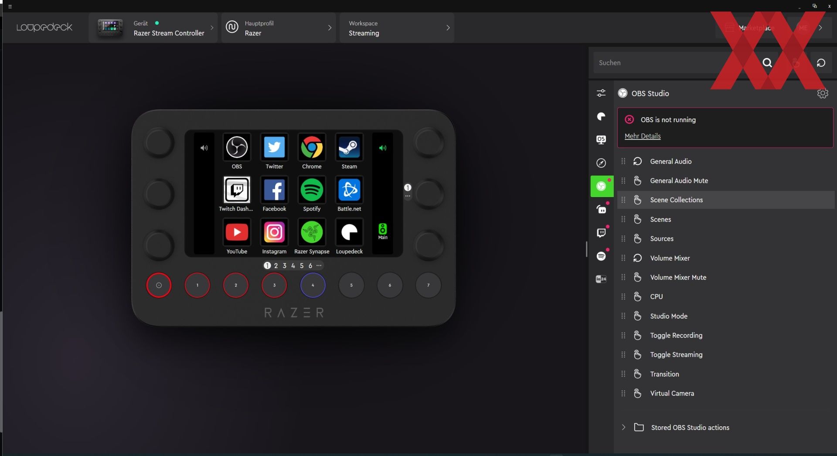Select round button 5 on device
The height and width of the screenshot is (456, 837).
point(351,285)
